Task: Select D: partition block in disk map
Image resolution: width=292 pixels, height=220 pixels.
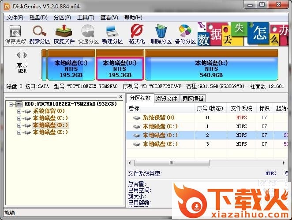Action: 120,65
